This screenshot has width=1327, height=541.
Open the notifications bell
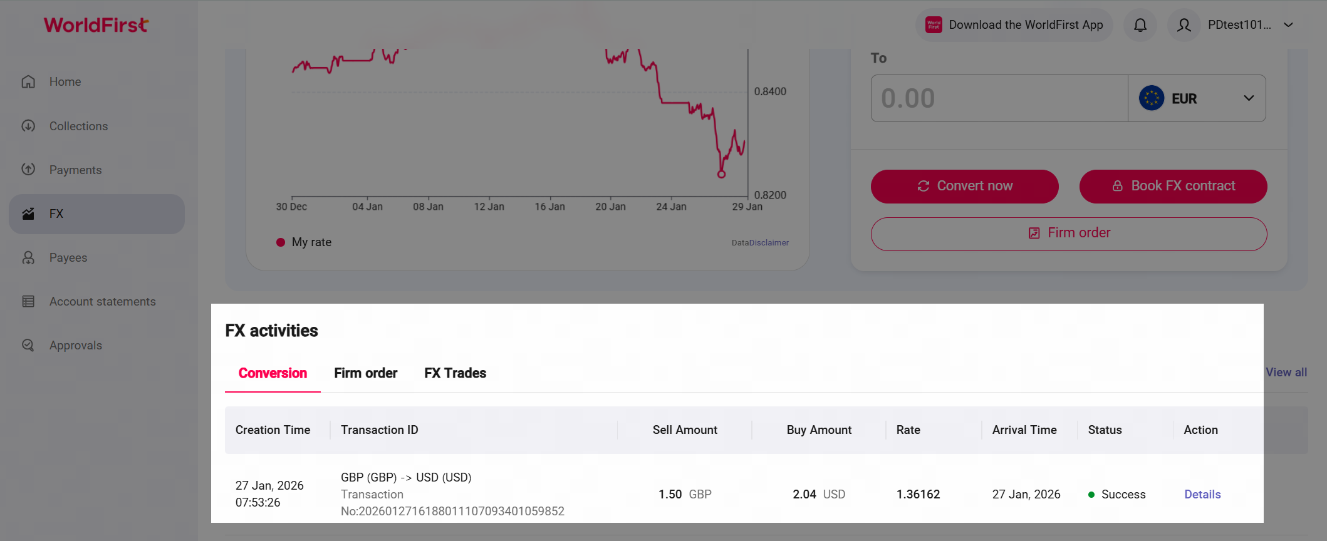tap(1140, 25)
